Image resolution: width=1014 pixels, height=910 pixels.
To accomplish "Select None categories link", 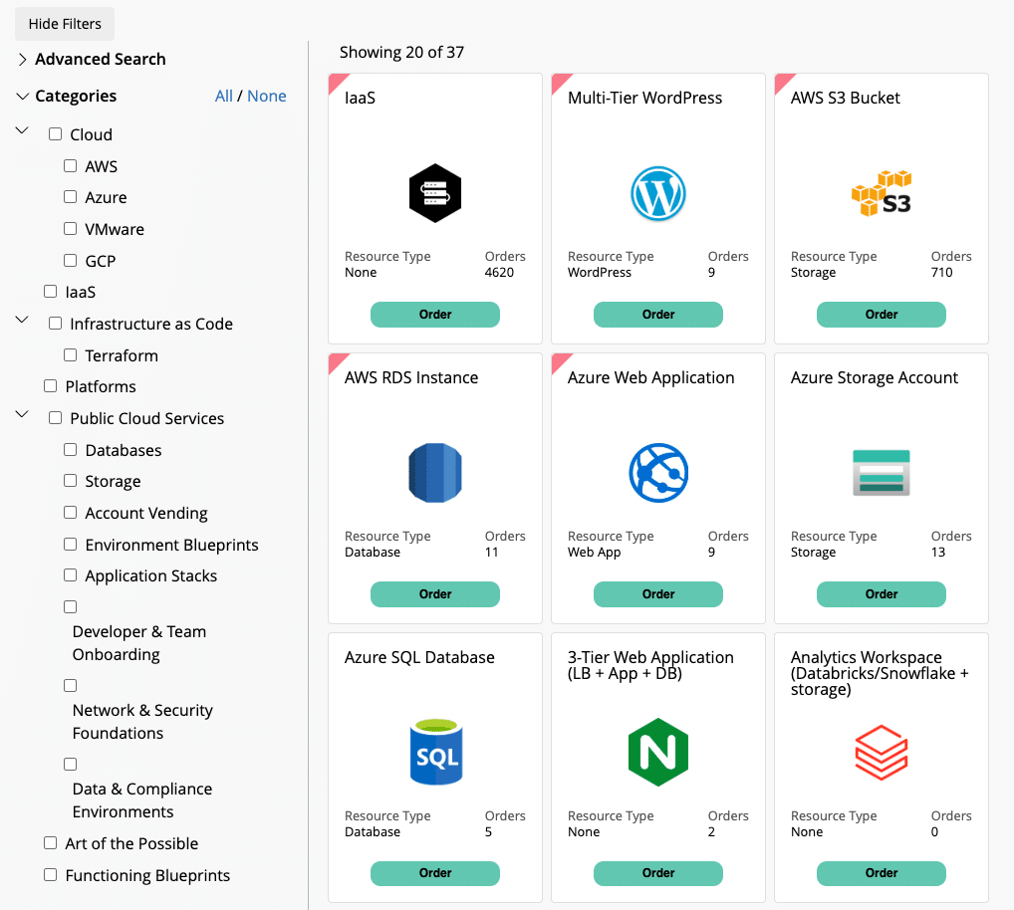I will [x=266, y=97].
